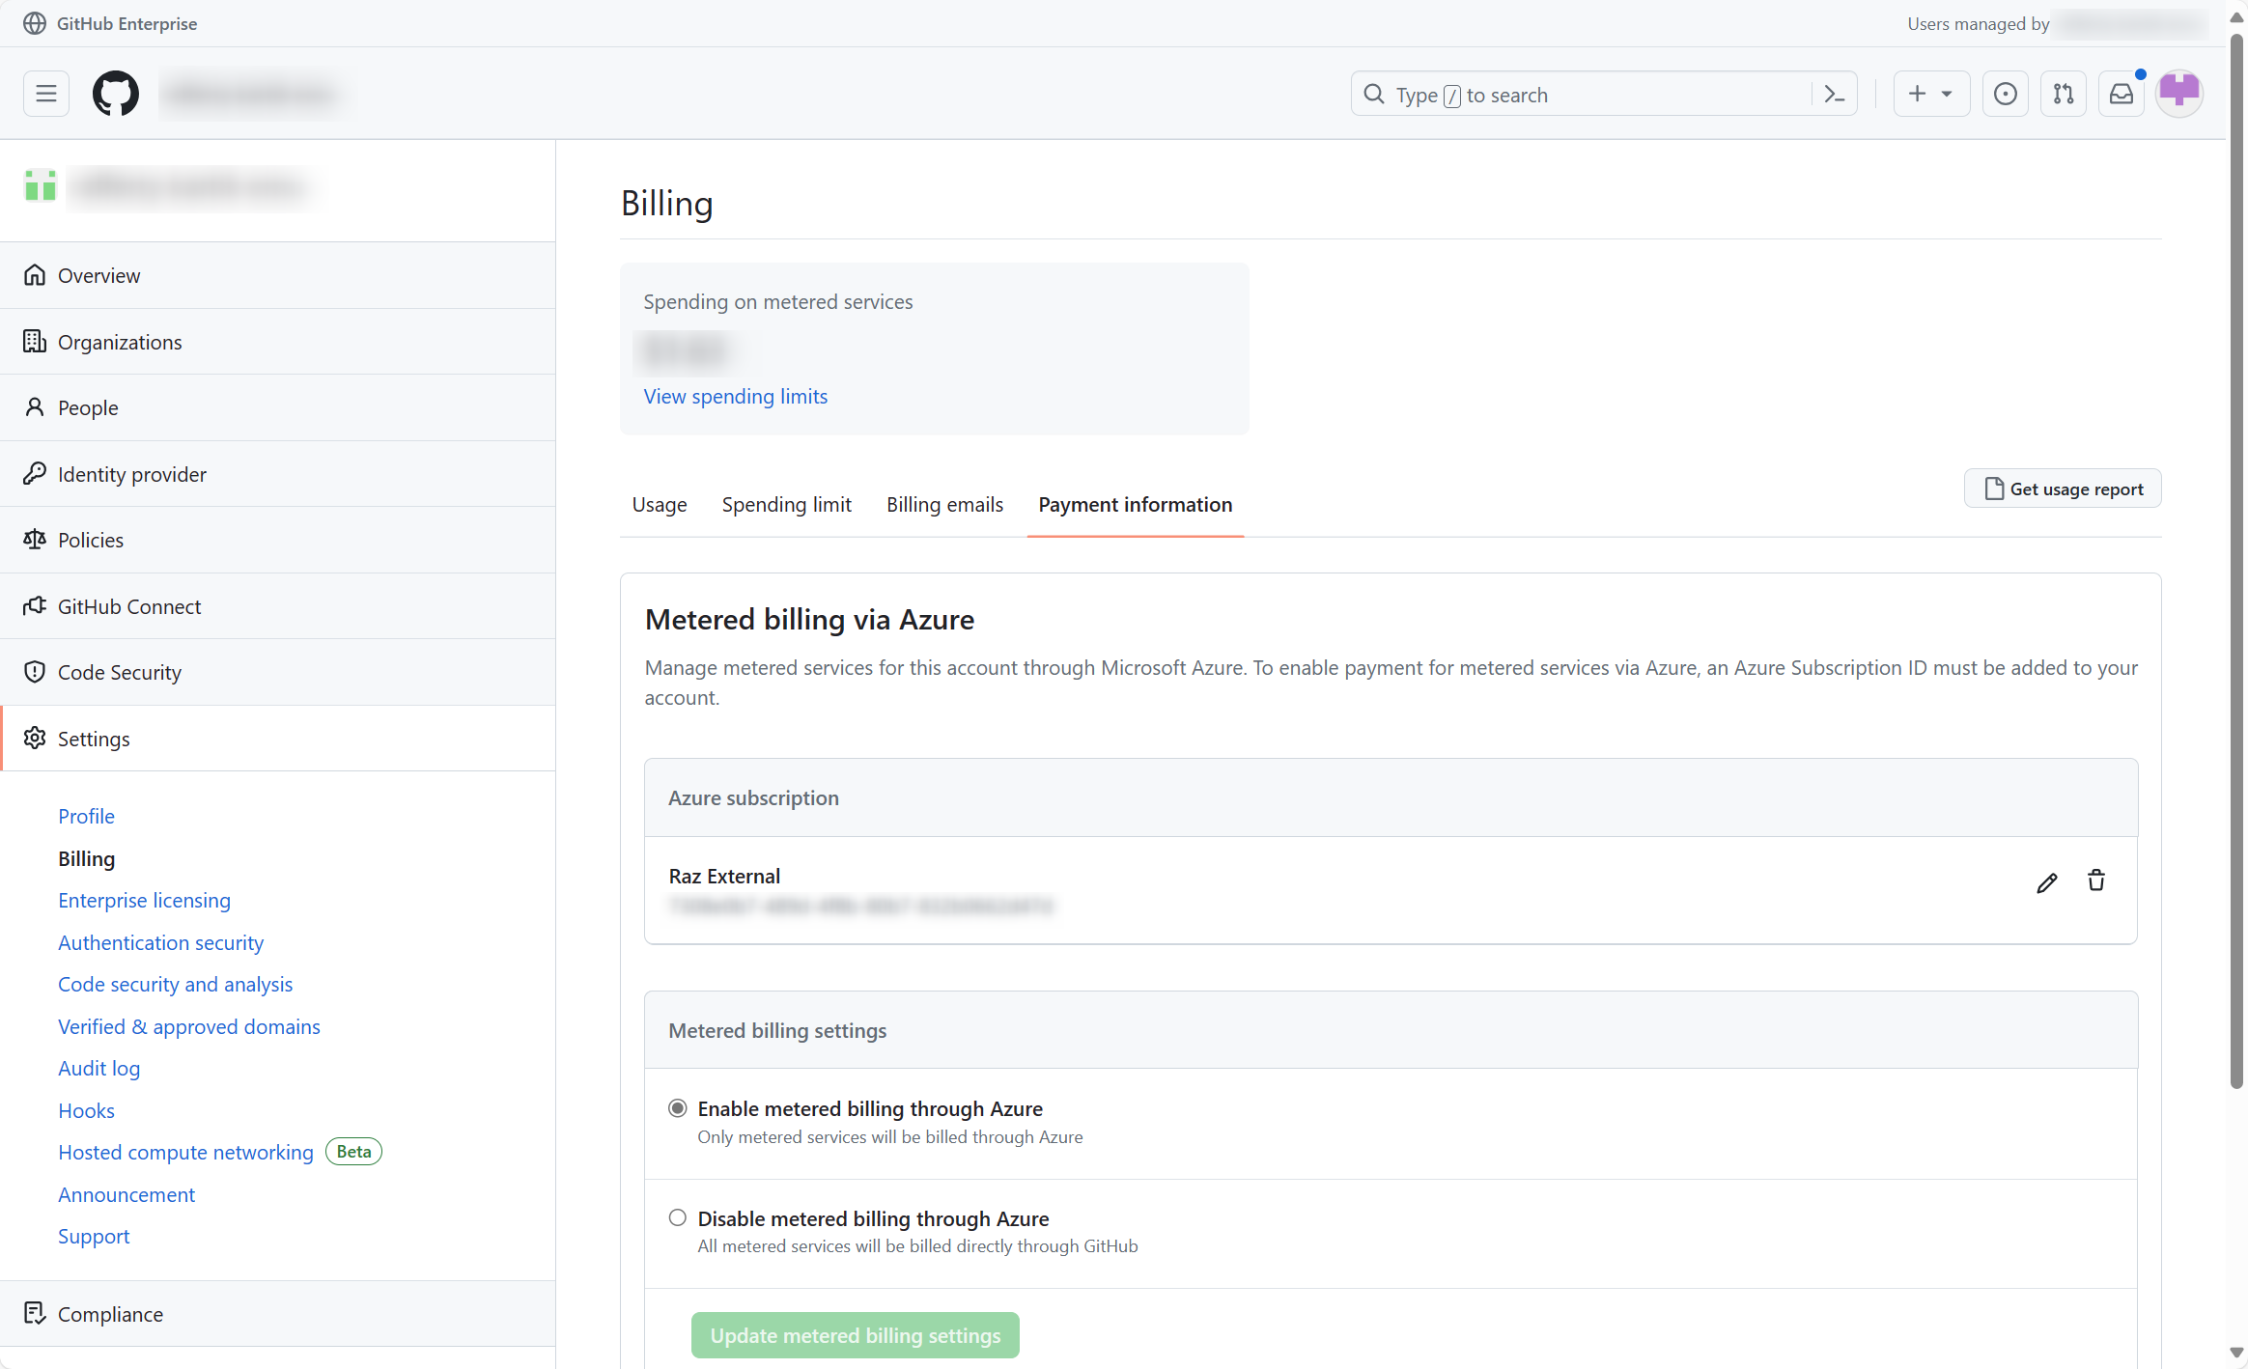Viewport: 2248px width, 1369px height.
Task: Open the issues icon in header
Action: (x=2006, y=94)
